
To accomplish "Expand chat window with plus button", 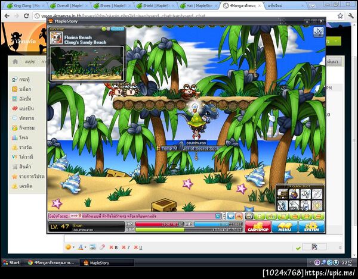I will point(218,216).
